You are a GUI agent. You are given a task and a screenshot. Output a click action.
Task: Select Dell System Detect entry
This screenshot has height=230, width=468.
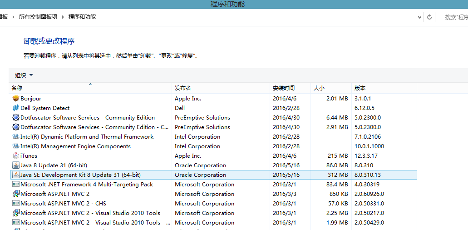click(x=45, y=108)
